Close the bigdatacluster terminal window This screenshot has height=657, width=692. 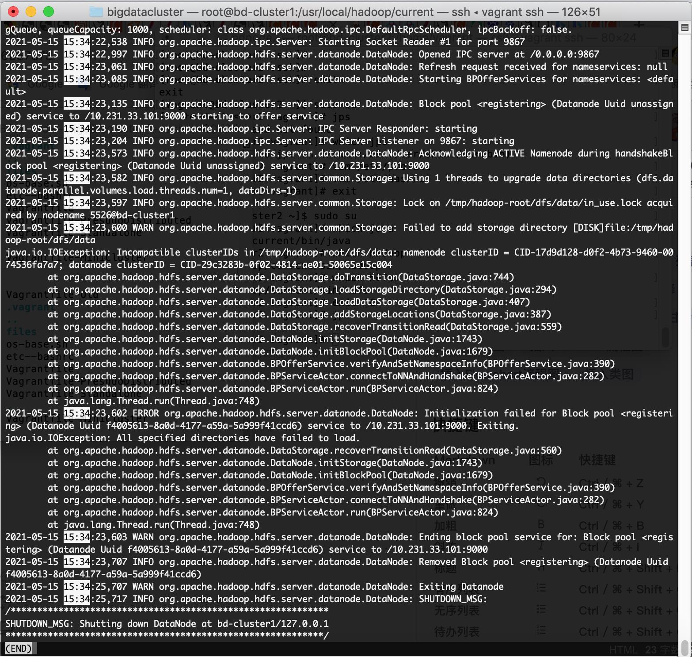pyautogui.click(x=13, y=11)
